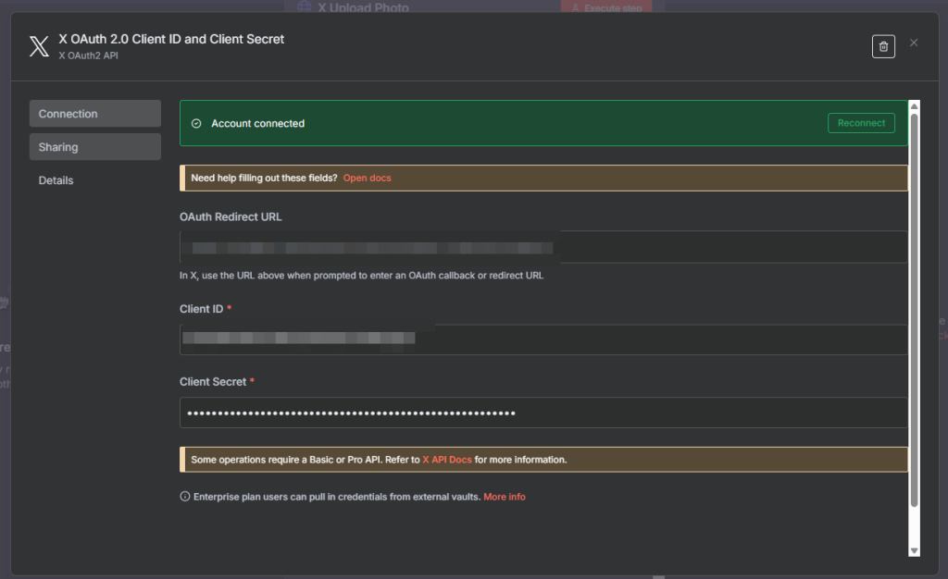This screenshot has height=579, width=948.
Task: Focus the Client ID input field
Action: [x=543, y=339]
